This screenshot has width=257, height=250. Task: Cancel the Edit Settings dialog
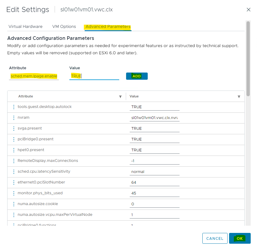tap(215, 239)
